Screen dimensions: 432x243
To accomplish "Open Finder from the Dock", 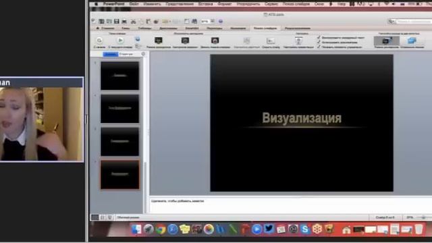I will point(136,230).
